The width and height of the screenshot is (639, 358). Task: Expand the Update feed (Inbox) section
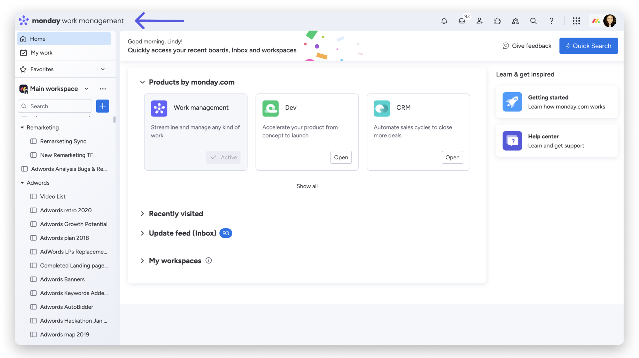(x=142, y=233)
